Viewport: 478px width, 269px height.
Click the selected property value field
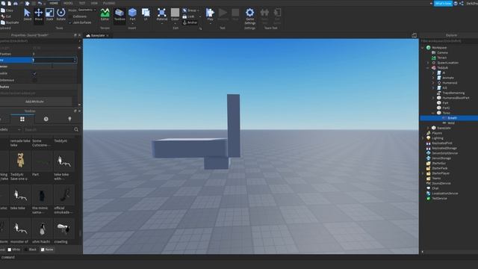pyautogui.click(x=55, y=60)
